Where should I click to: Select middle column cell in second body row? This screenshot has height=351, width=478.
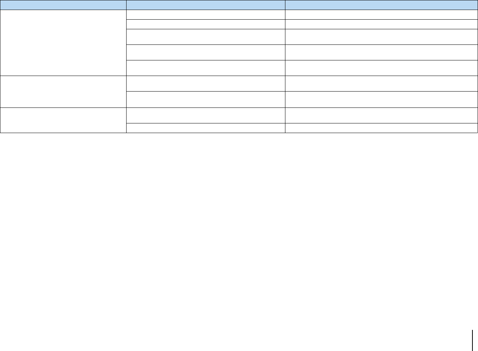(206, 24)
